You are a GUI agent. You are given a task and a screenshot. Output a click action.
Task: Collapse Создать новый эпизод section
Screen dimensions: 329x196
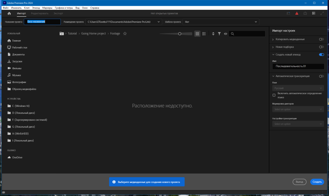coord(273,55)
